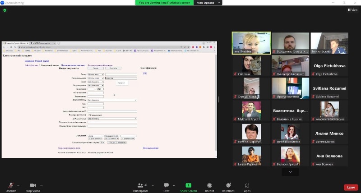The height and width of the screenshot is (193, 361).
Task: Open the first ДИСЦИПЛІНА dropdown
Action: [x=112, y=100]
